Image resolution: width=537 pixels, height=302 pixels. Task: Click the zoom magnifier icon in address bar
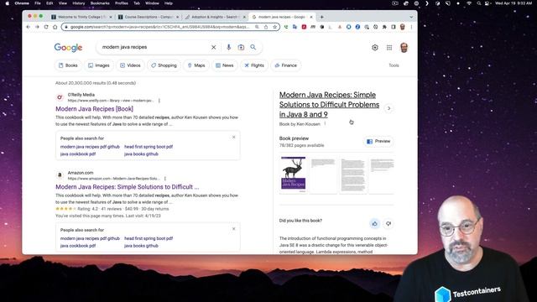257,27
